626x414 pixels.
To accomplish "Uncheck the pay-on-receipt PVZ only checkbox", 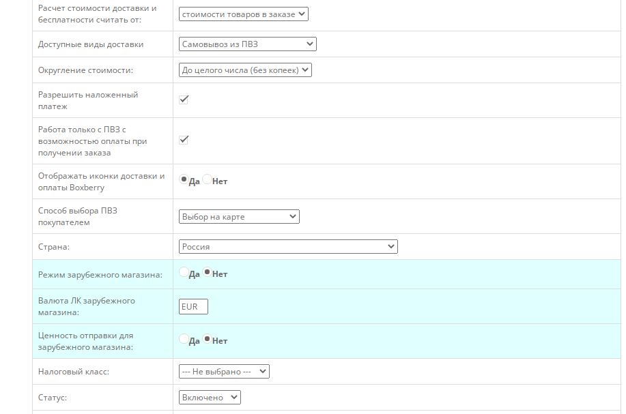I will (184, 140).
